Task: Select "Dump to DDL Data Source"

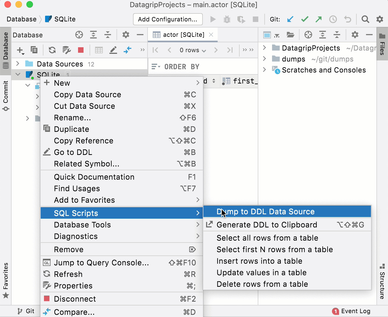Action: coord(265,212)
